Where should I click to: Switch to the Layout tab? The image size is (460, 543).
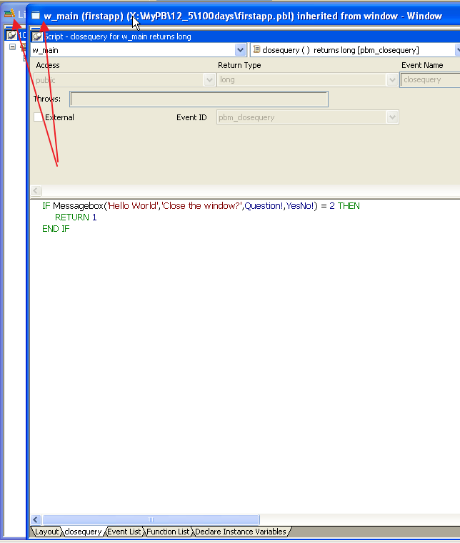click(46, 532)
